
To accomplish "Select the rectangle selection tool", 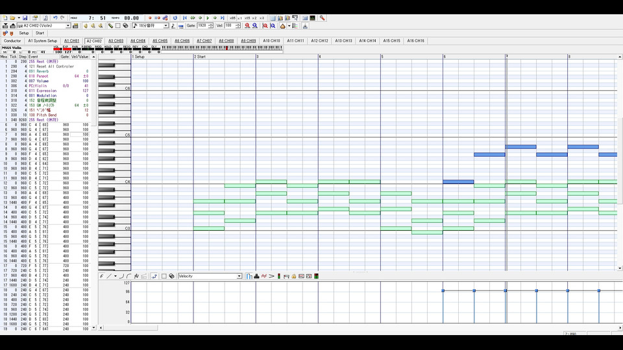I will click(x=117, y=26).
